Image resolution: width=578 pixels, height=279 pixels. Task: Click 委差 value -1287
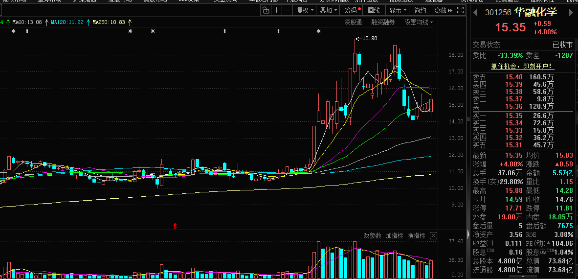[x=564, y=56]
